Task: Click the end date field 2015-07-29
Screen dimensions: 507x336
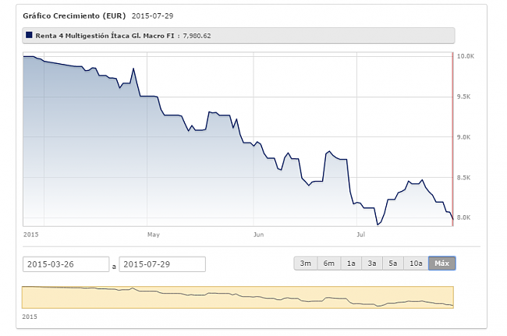Action: (x=162, y=264)
